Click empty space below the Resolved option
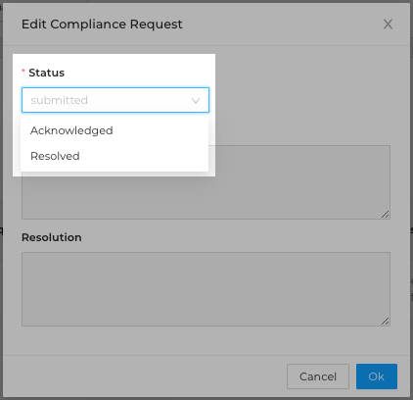The height and width of the screenshot is (400, 413). (x=115, y=174)
